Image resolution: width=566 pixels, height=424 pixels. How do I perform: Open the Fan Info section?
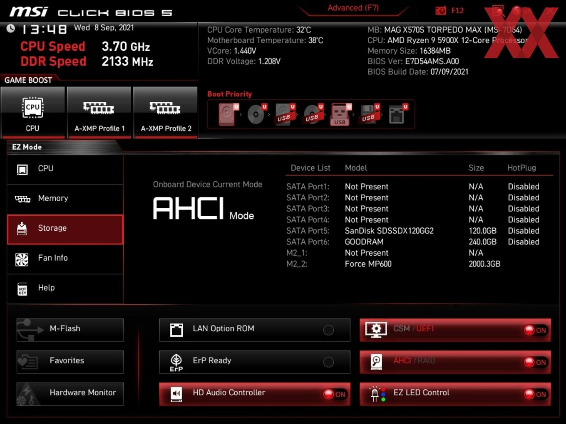[65, 259]
